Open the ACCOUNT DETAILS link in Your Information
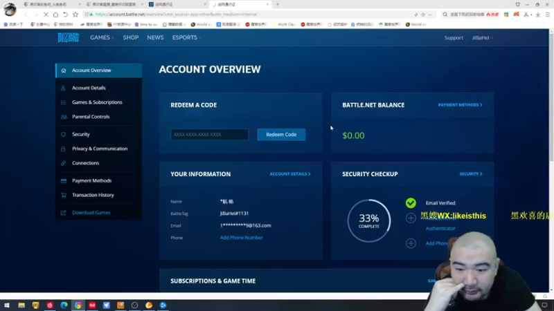 (x=290, y=174)
